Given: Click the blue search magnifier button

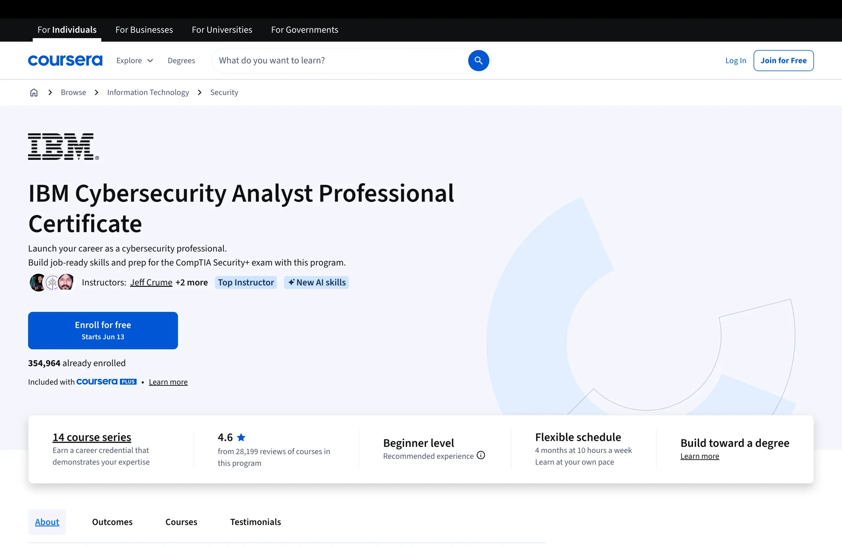Looking at the screenshot, I should point(478,61).
